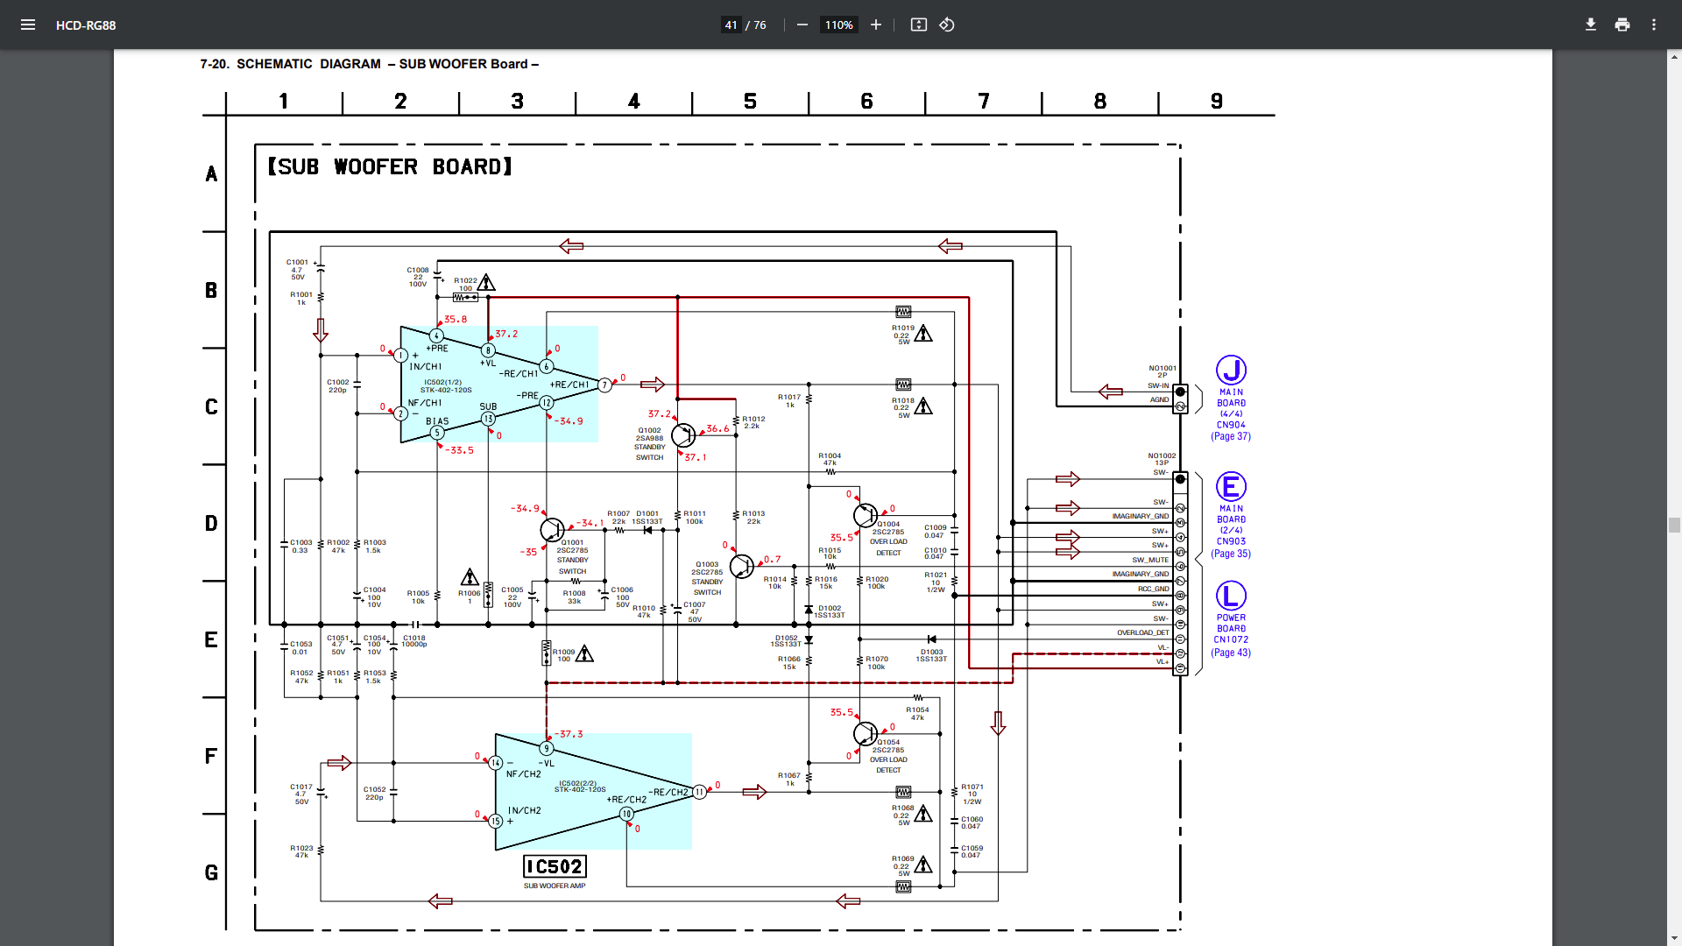Open the sidebar hamburger menu
Viewport: 1682px width, 946px height.
(28, 25)
